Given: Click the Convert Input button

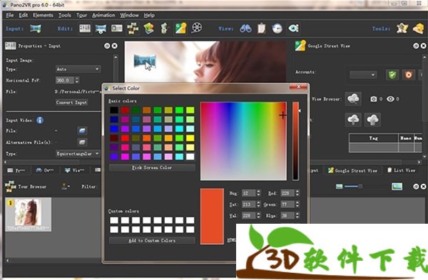Looking at the screenshot, I should (71, 103).
